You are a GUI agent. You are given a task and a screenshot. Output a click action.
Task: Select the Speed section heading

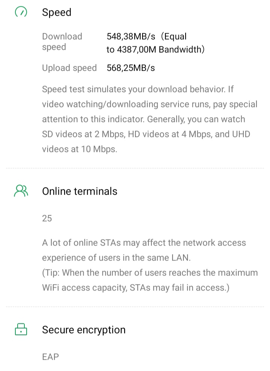(x=57, y=12)
